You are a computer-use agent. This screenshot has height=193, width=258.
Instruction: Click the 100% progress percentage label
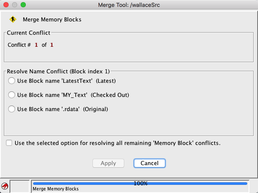point(140,183)
